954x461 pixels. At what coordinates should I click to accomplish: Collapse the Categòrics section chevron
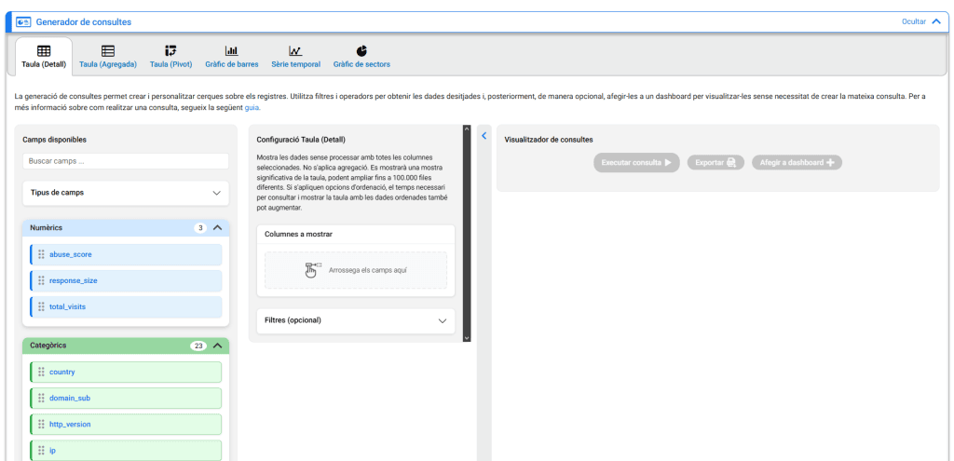pos(217,346)
